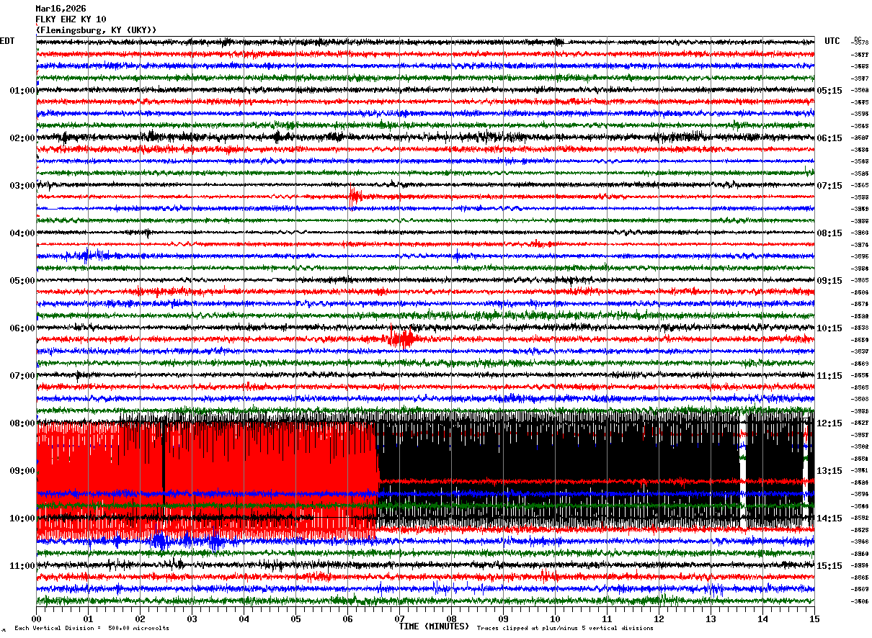Select the 02:00 EDT row label

22,138
